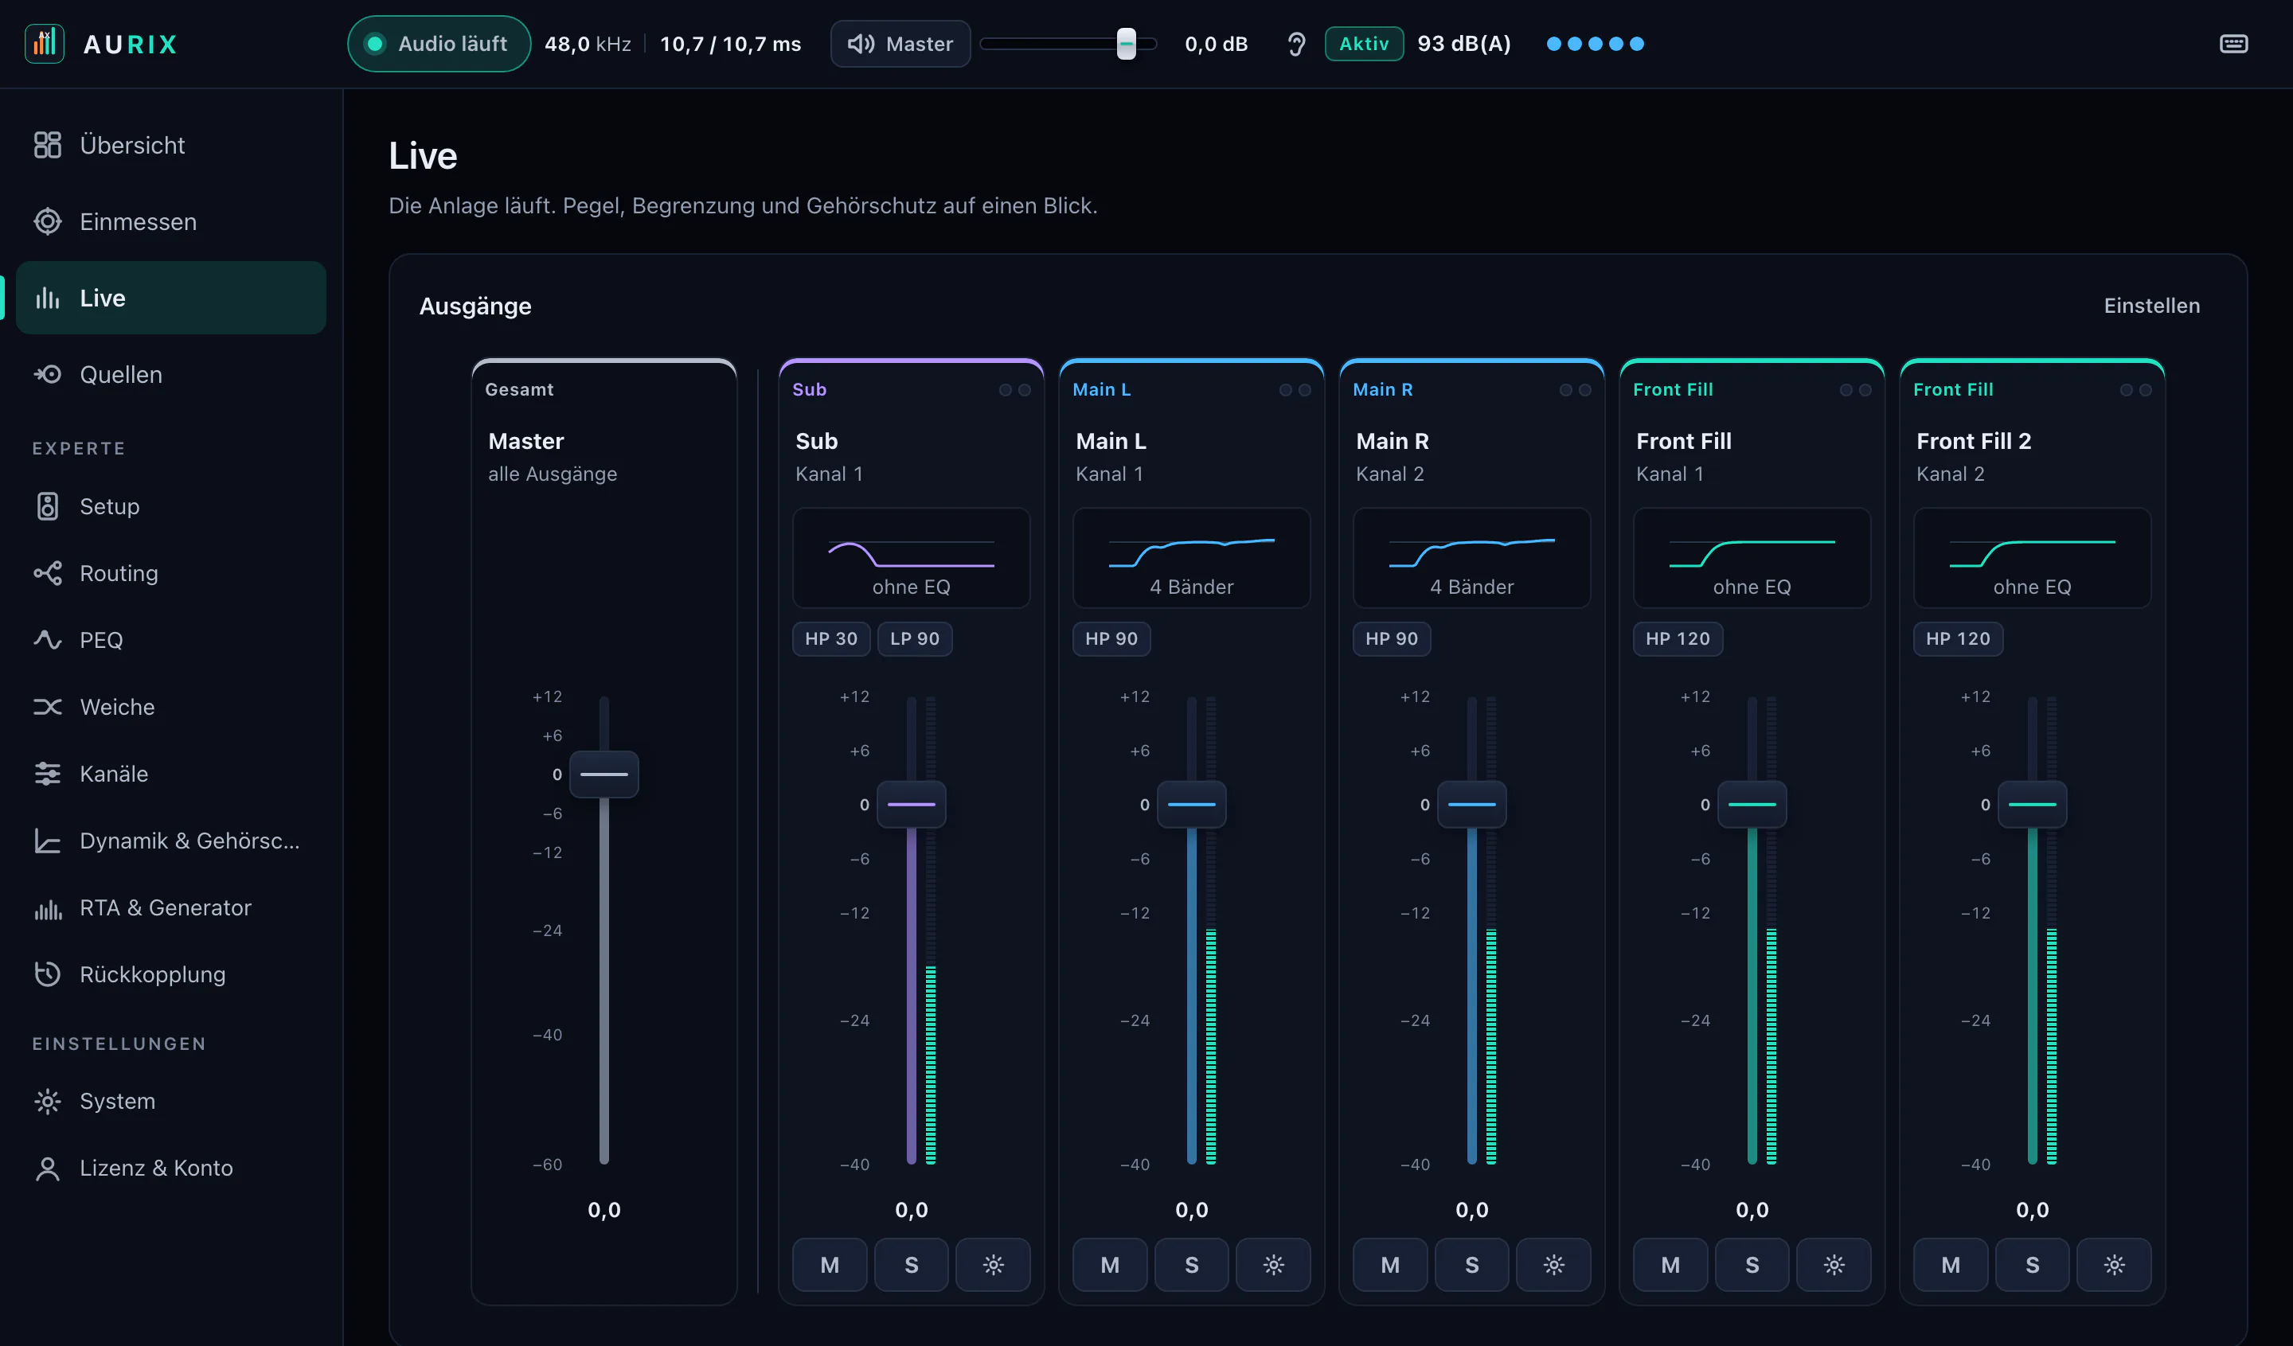Toggle the Audio läuft status button
The height and width of the screenshot is (1346, 2293).
click(x=439, y=44)
